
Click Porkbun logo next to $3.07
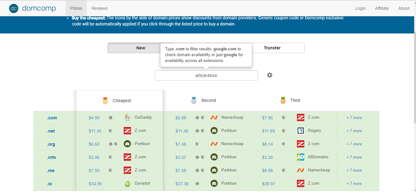[x=214, y=157]
